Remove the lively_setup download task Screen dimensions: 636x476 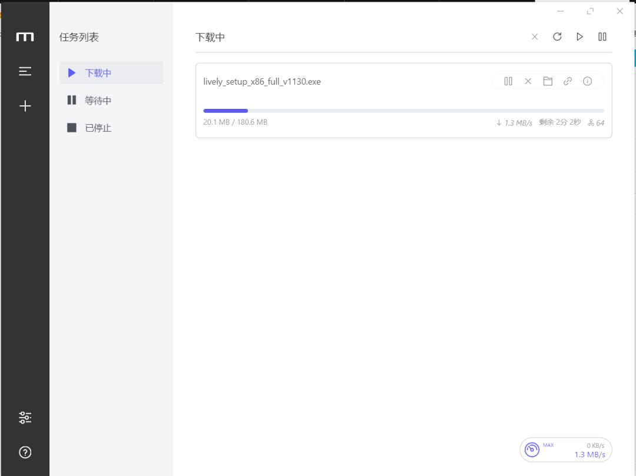(528, 81)
